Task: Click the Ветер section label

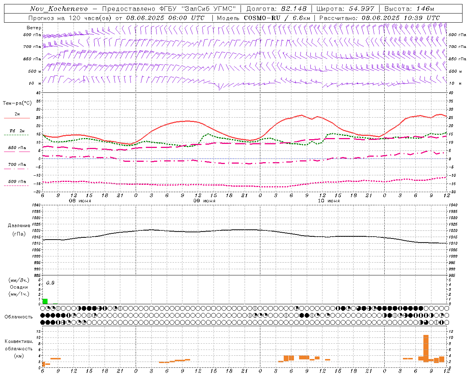Action: click(x=34, y=28)
